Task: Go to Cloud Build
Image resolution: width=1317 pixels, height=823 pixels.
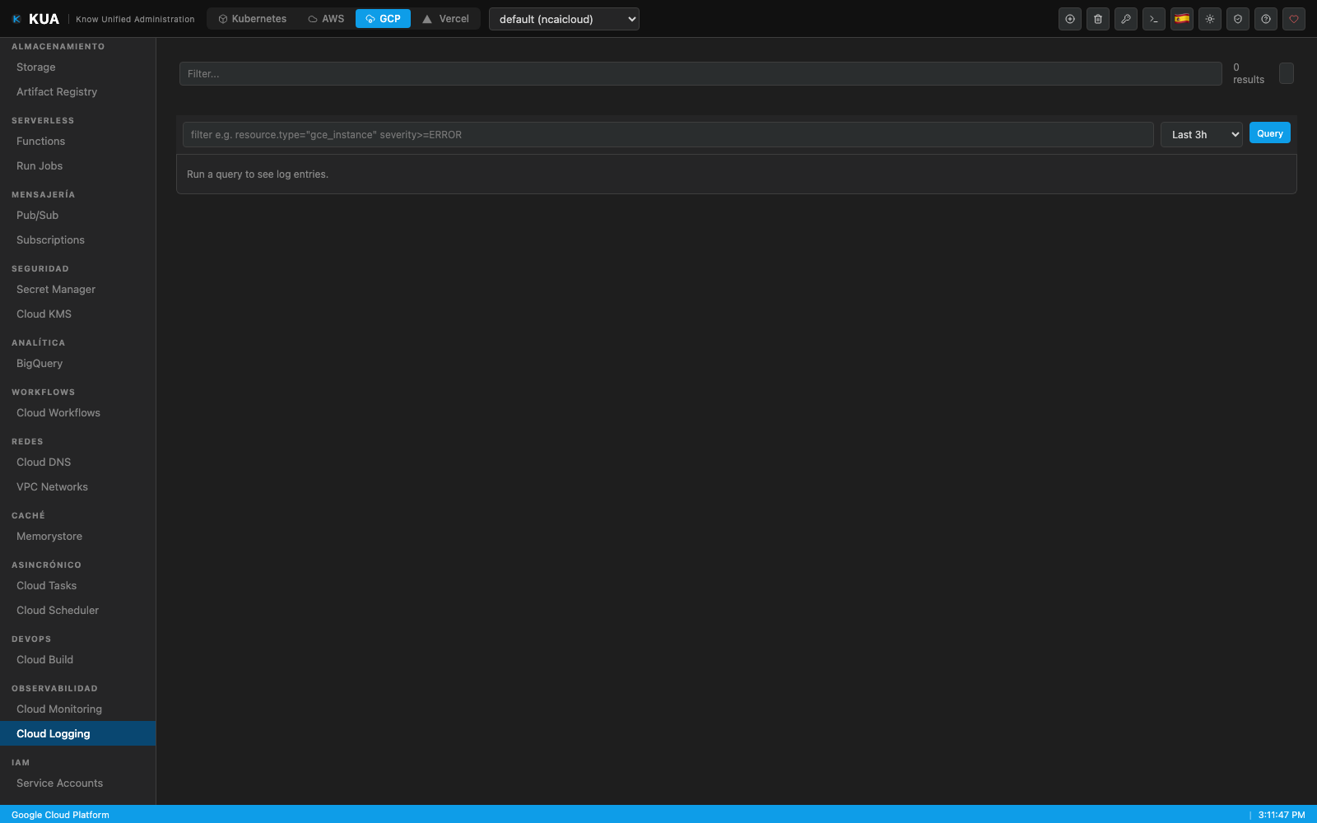Action: 78,660
